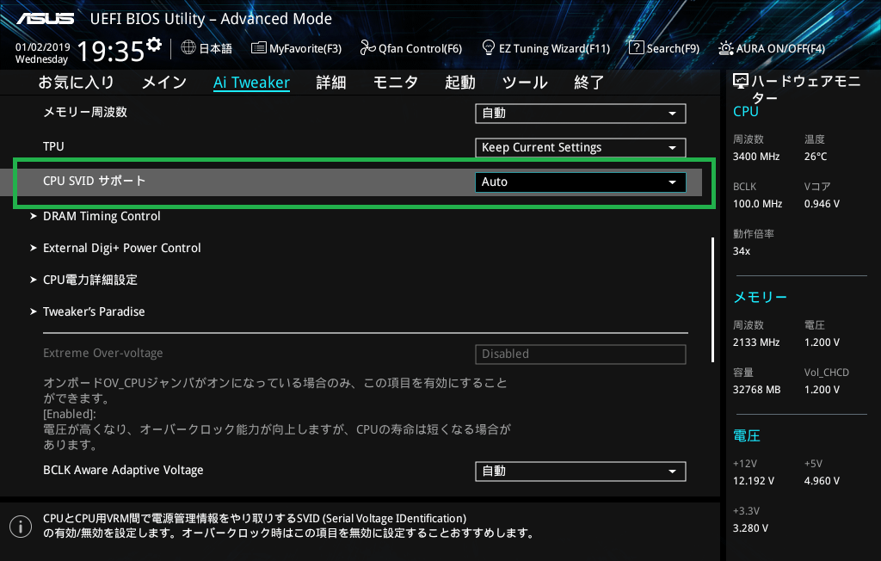Screen dimensions: 881x561
Task: Click the +12V value 12.192 V
Action: [x=754, y=481]
